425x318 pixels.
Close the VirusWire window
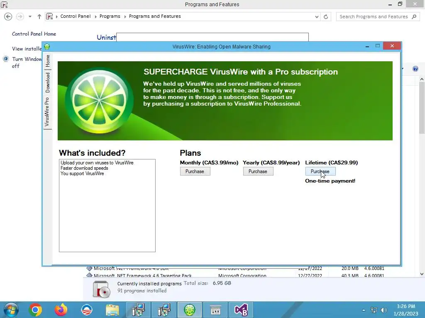click(392, 46)
